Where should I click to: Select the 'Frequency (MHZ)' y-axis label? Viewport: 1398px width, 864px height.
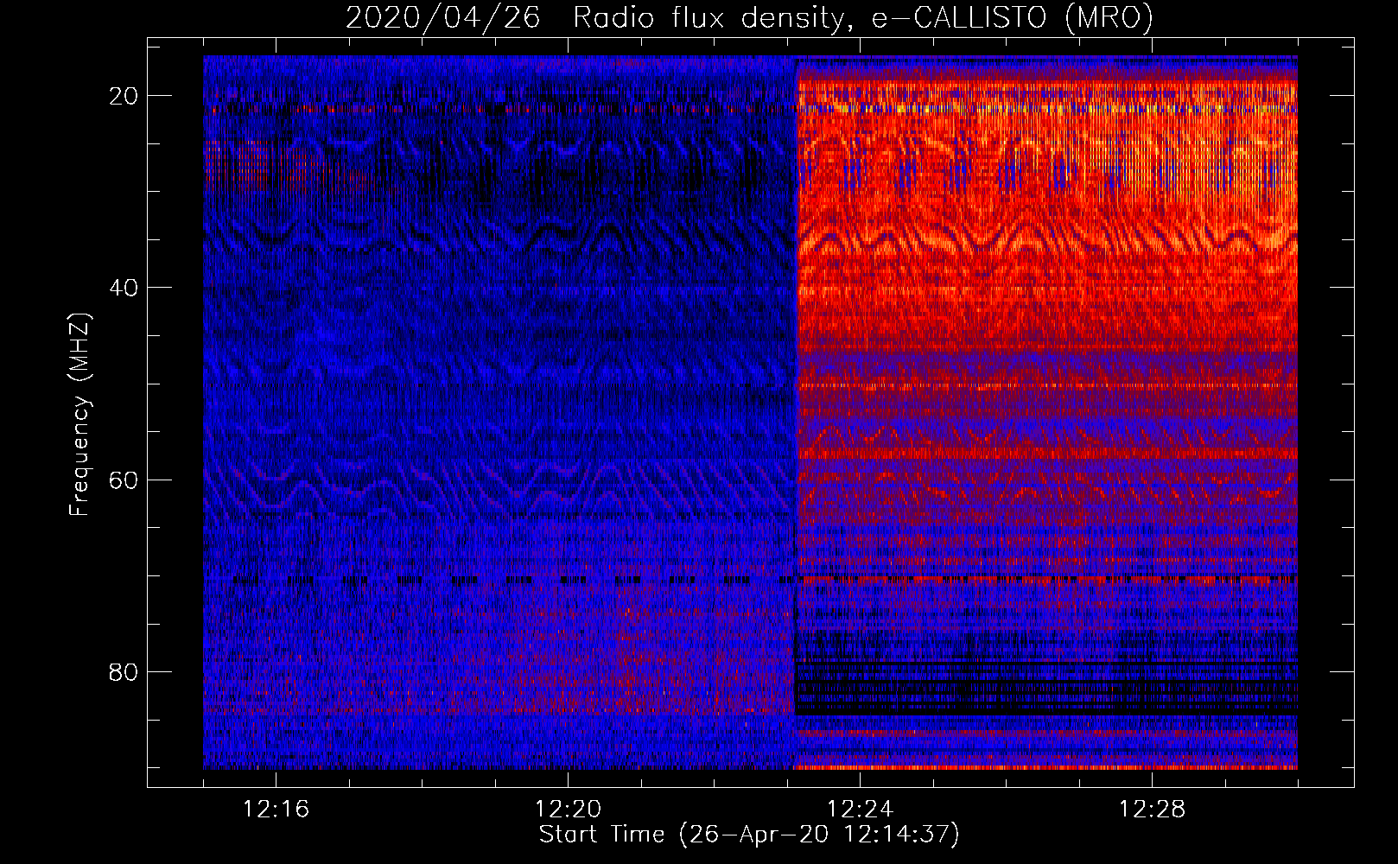[x=79, y=414]
